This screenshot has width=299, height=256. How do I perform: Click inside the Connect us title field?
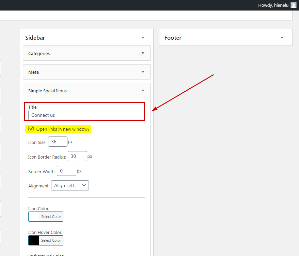click(x=84, y=115)
